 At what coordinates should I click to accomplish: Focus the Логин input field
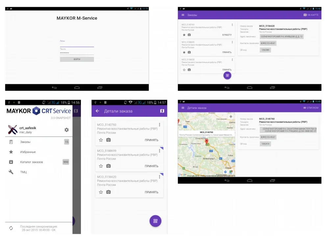click(x=77, y=44)
